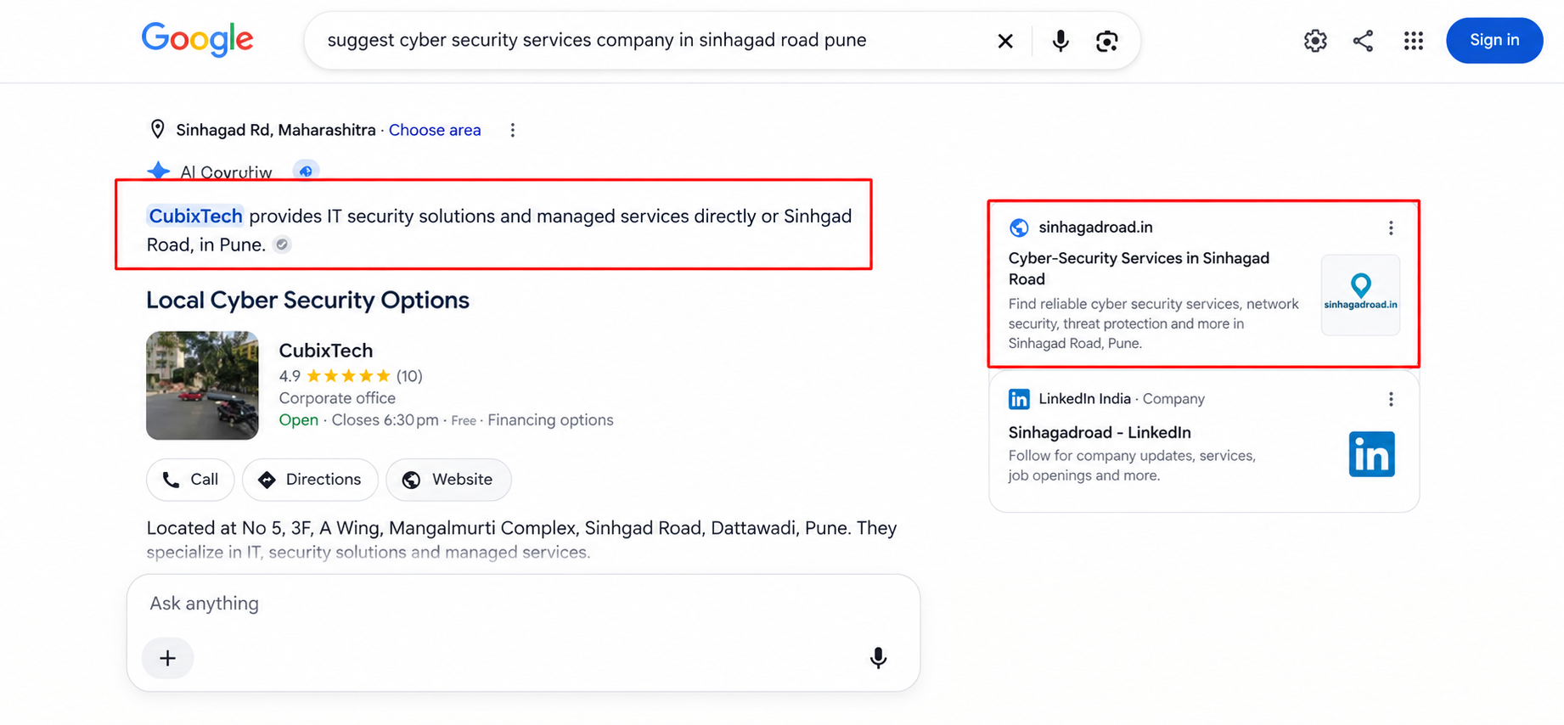Viewport: 1564px width, 725px height.
Task: Open the CubixTech street view thumbnail
Action: (202, 385)
